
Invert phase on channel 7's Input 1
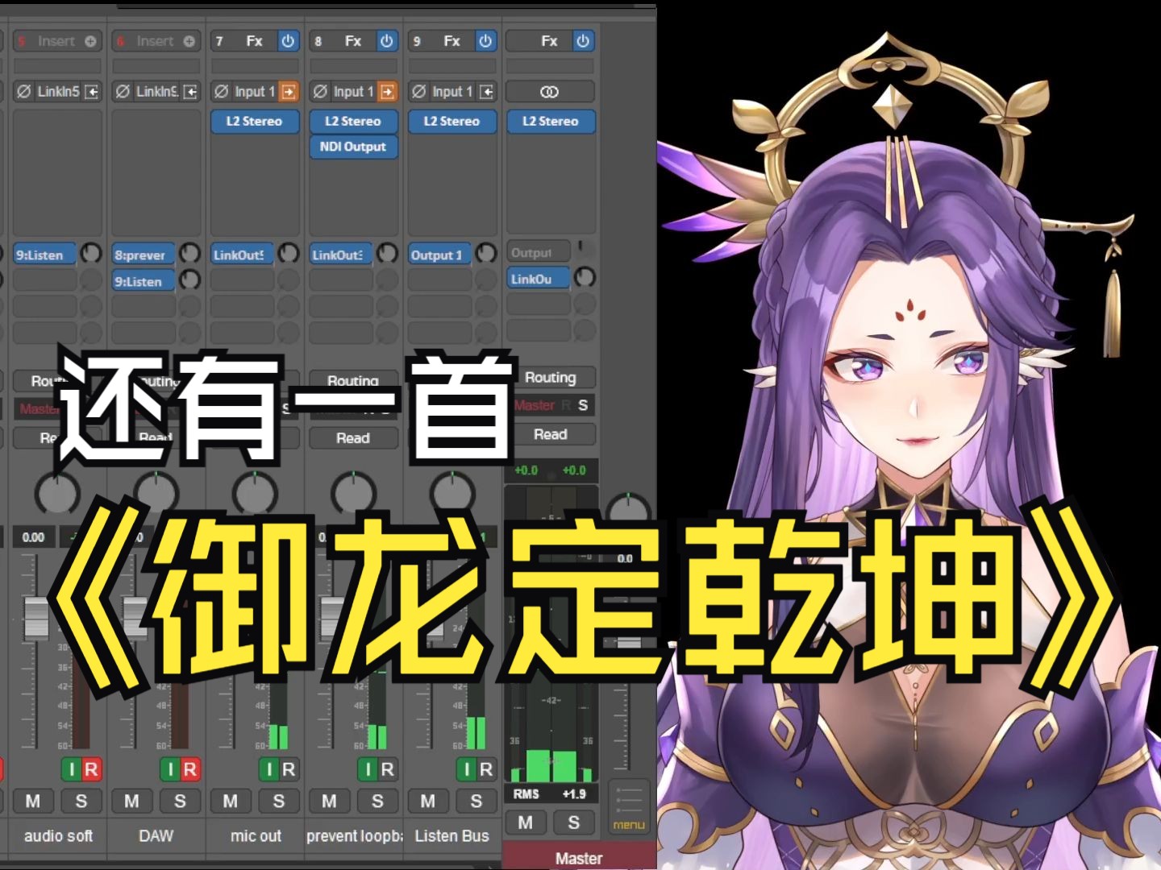click(x=221, y=92)
